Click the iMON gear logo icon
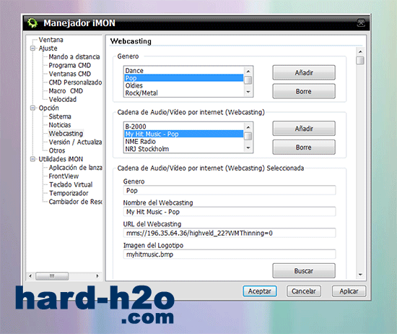 click(32, 23)
